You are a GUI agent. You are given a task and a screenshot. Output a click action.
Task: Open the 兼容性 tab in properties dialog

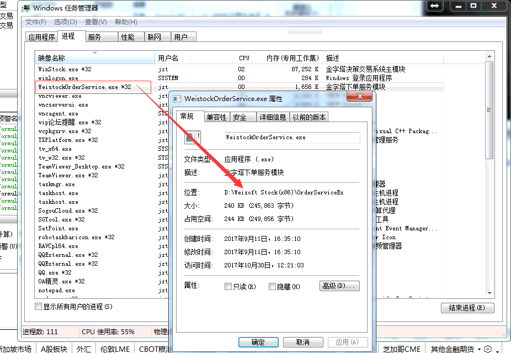pos(217,117)
